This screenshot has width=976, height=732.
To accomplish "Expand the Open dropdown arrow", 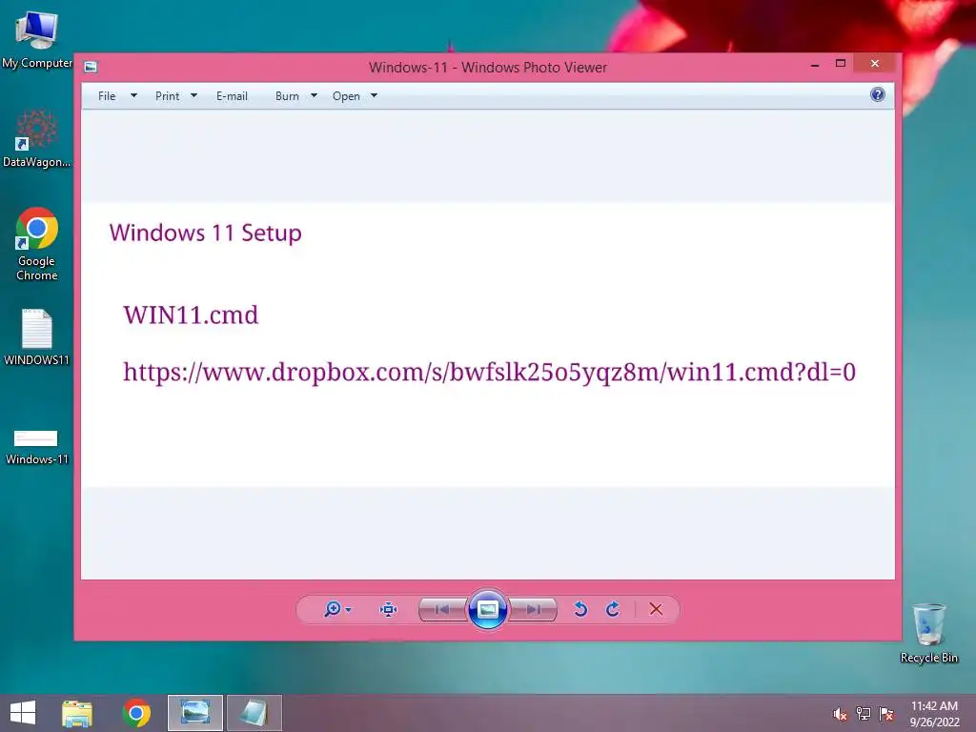I will coord(374,96).
